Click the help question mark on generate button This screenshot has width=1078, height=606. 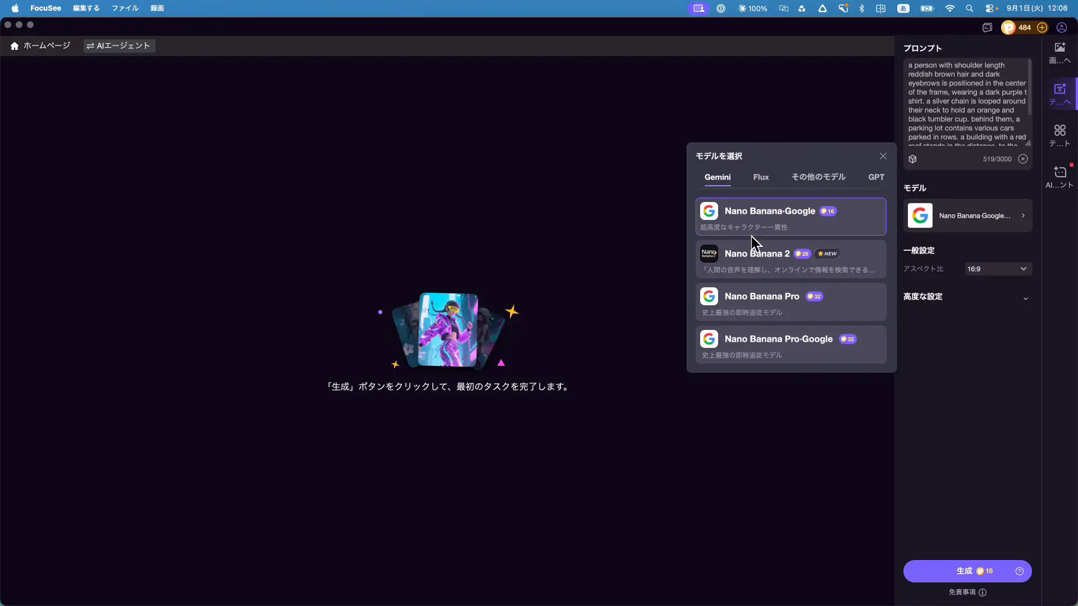[x=1020, y=571]
